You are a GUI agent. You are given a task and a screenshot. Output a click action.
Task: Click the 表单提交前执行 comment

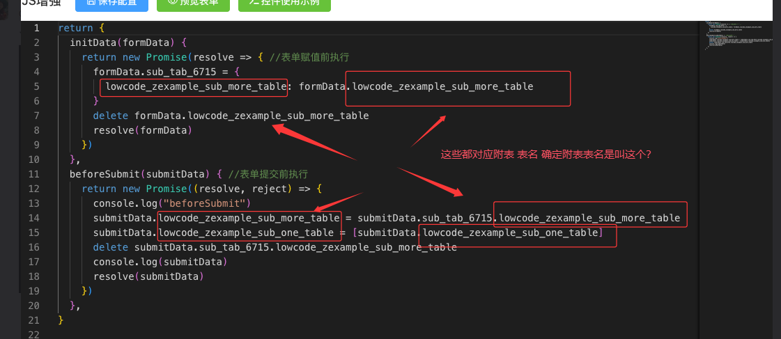pyautogui.click(x=273, y=174)
